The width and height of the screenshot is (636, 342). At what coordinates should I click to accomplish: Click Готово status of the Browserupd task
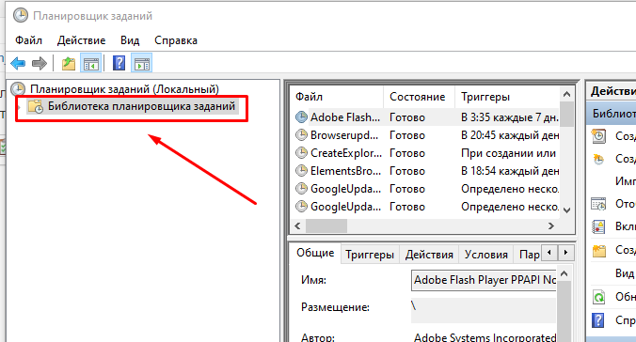click(407, 135)
